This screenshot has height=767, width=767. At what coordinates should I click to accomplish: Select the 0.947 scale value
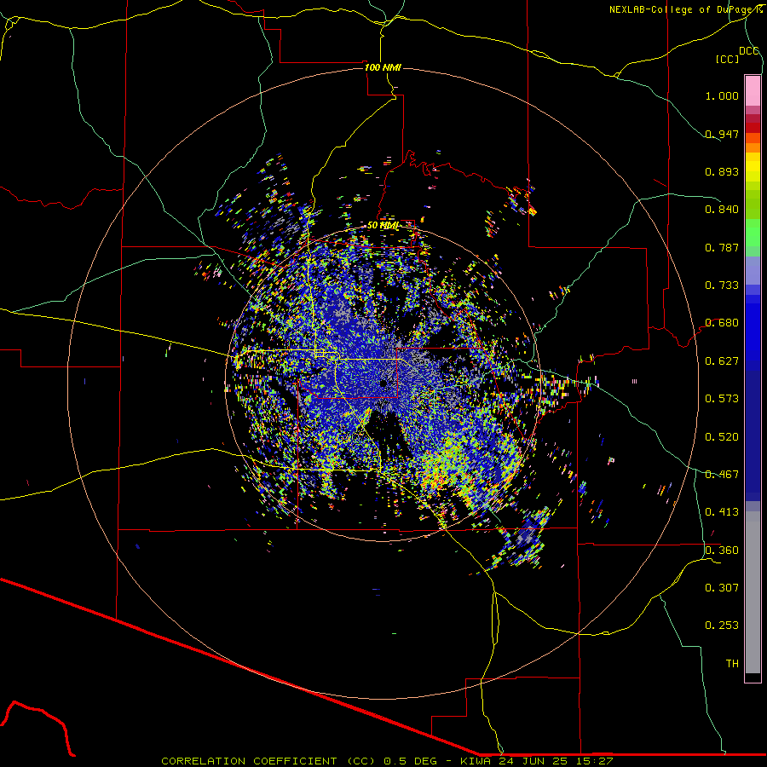722,134
